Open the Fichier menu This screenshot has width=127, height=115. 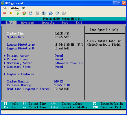pos(6,8)
